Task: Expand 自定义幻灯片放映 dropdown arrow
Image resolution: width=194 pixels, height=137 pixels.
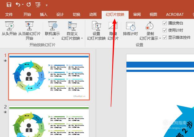Action: click(x=82, y=38)
